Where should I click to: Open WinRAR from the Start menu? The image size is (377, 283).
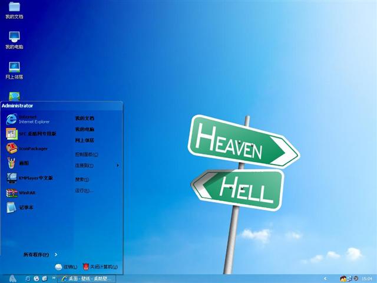click(x=21, y=193)
